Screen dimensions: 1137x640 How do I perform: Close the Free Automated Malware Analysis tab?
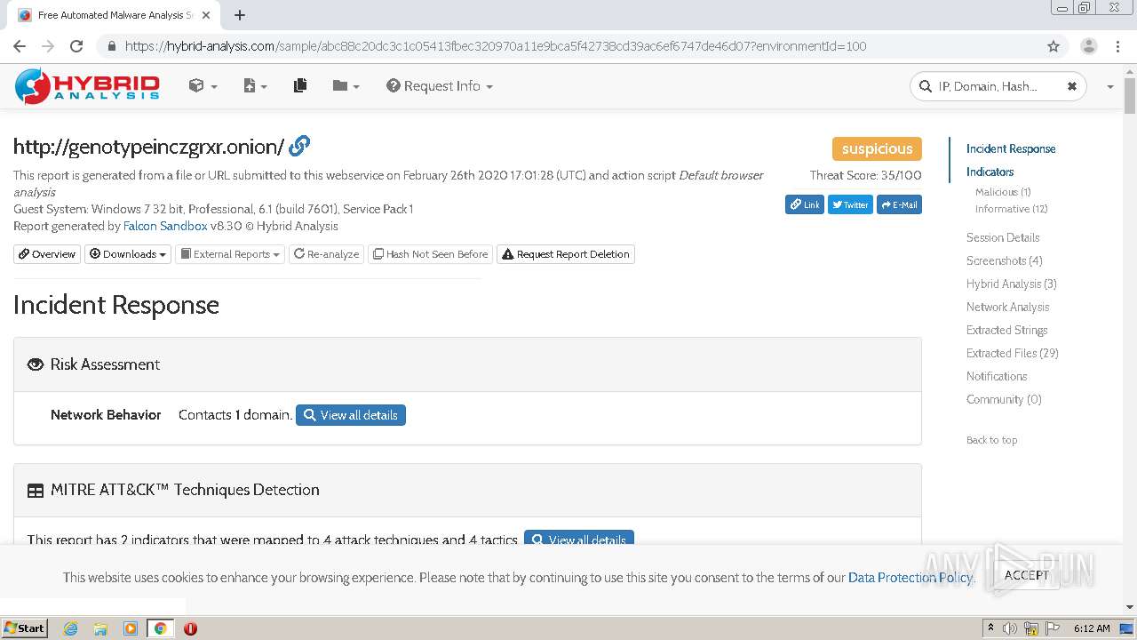point(207,15)
